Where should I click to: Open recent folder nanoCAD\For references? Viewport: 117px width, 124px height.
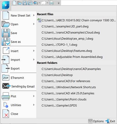(x=66, y=81)
